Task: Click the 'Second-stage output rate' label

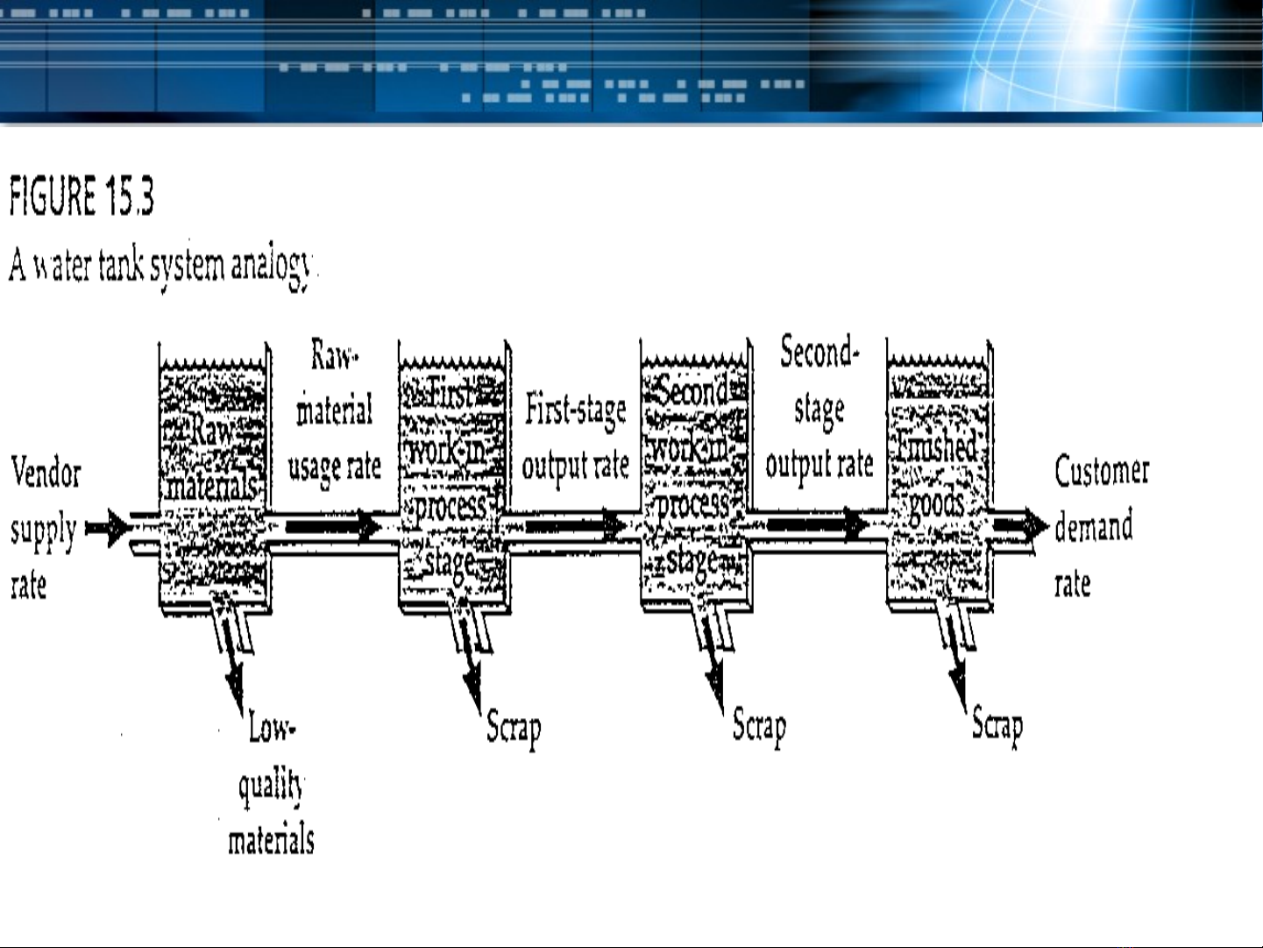Action: [x=820, y=408]
